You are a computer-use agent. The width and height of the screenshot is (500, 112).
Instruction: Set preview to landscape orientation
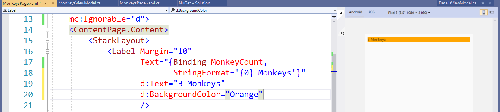pyautogui.click(x=492, y=12)
